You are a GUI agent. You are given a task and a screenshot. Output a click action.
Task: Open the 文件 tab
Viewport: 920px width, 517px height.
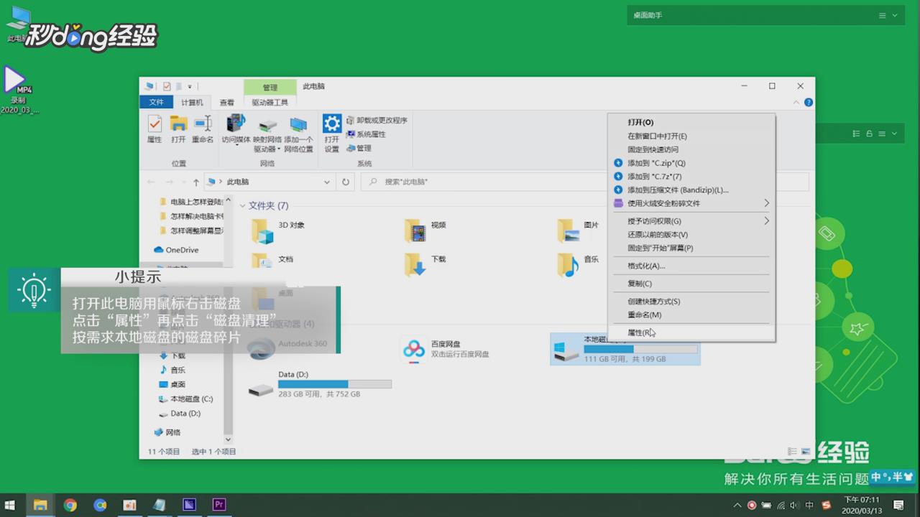(x=157, y=103)
